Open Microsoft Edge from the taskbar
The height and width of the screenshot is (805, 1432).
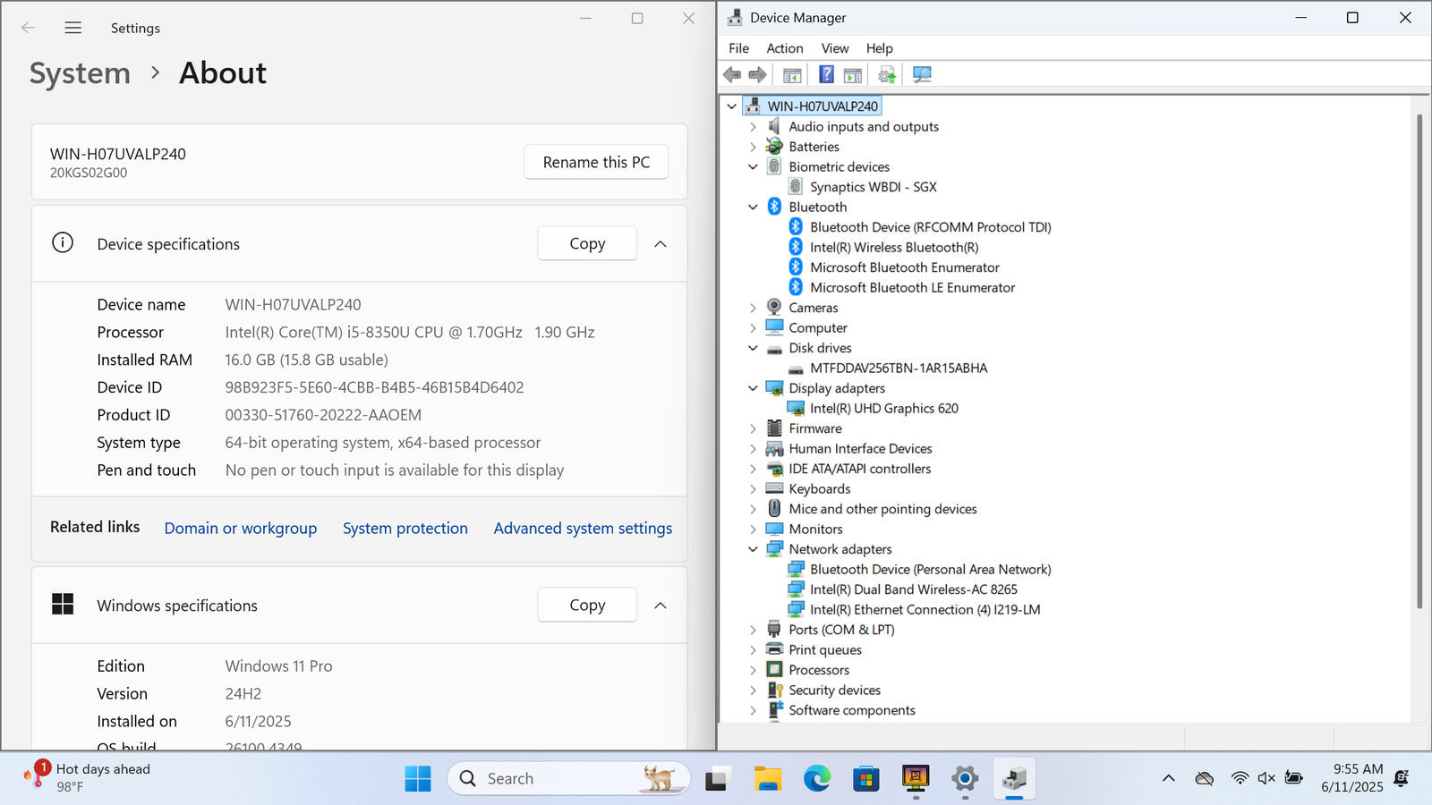(816, 779)
